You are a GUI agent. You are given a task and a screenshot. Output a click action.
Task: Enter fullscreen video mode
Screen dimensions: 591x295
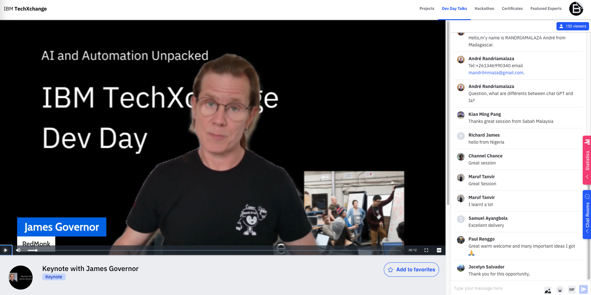(x=426, y=250)
